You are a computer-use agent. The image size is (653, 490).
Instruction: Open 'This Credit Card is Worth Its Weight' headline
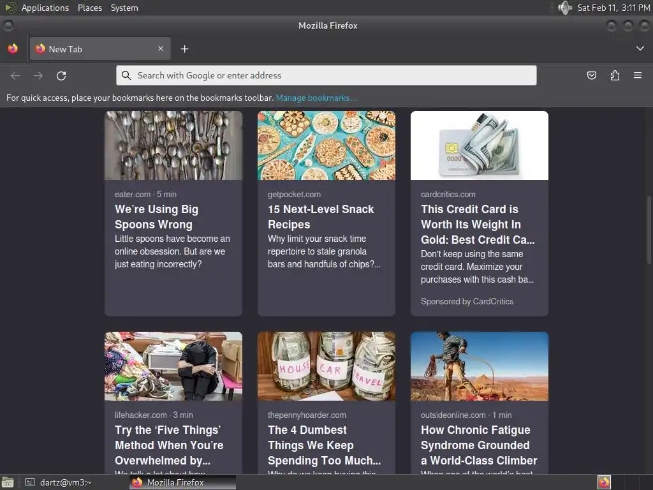(x=478, y=224)
